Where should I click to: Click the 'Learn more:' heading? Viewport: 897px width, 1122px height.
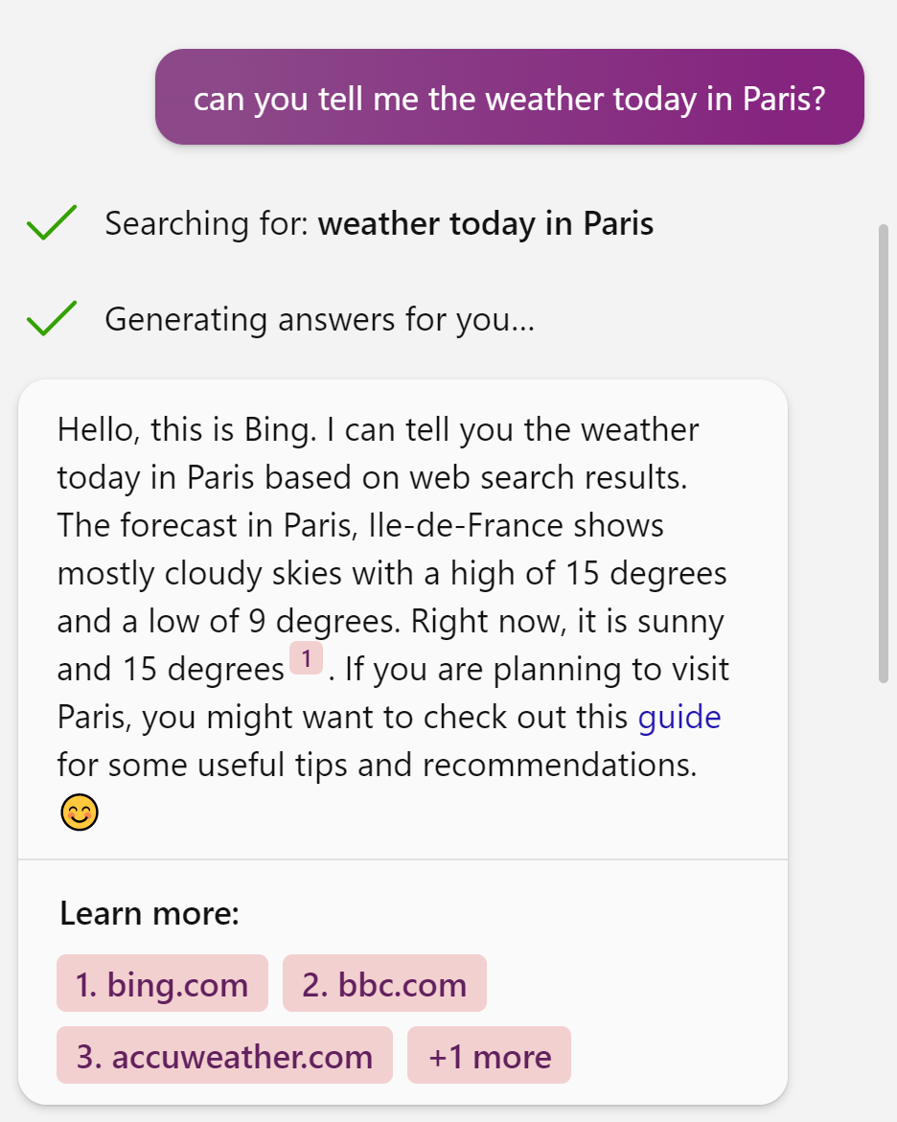point(149,913)
